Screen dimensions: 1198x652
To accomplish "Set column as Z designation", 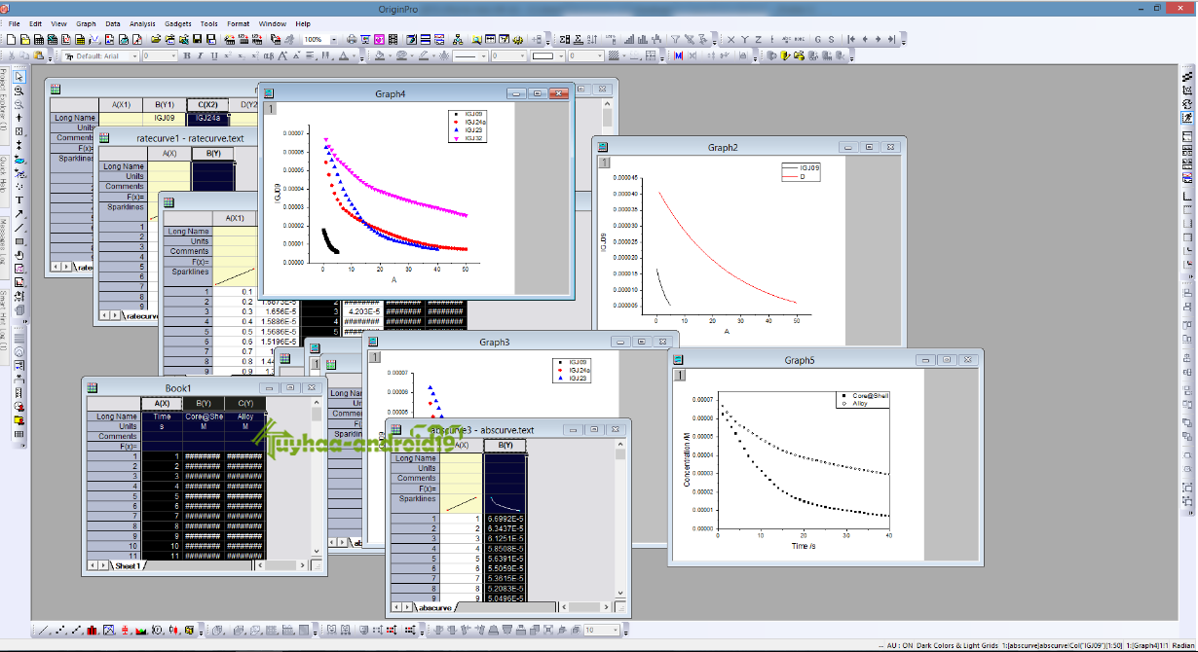I will click(758, 39).
